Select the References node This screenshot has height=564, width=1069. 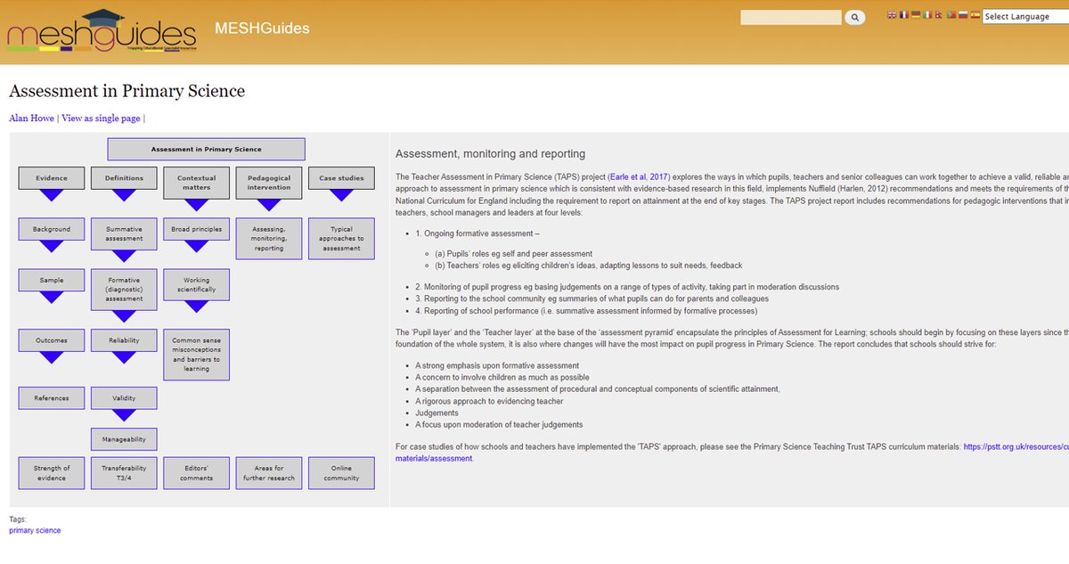pyautogui.click(x=52, y=397)
